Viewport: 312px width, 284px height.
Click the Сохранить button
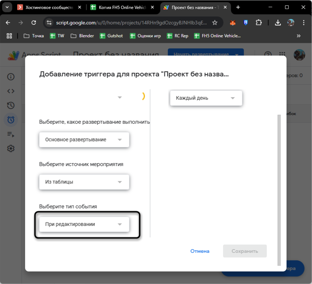pyautogui.click(x=245, y=251)
